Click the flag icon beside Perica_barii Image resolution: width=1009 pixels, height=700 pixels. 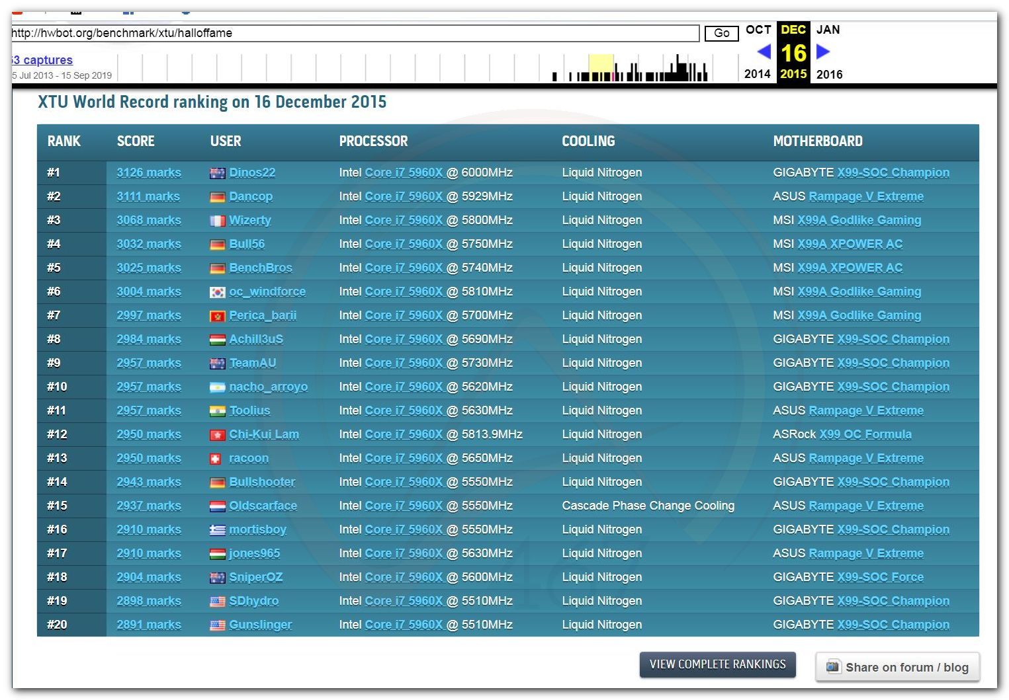[218, 316]
